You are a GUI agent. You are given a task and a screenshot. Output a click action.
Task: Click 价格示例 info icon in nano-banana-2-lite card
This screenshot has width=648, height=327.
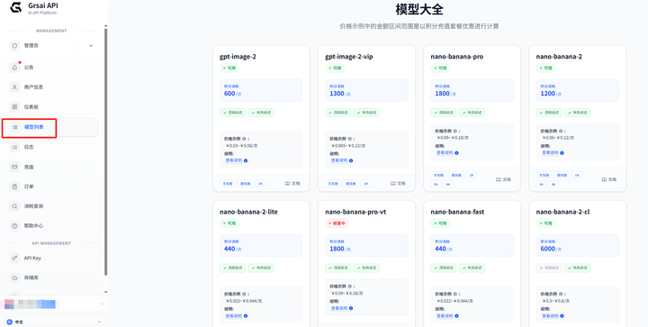point(244,295)
